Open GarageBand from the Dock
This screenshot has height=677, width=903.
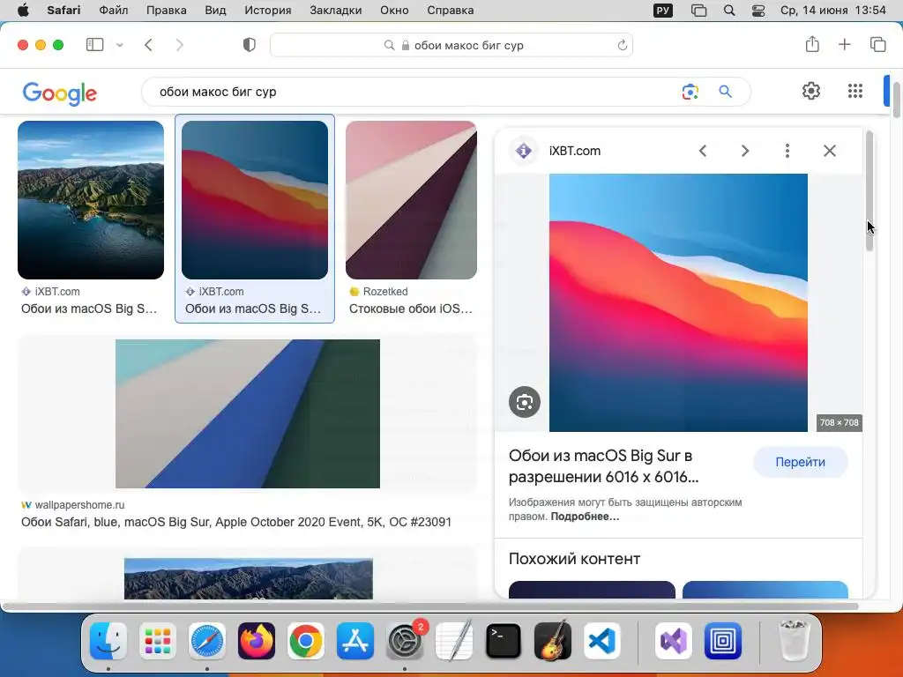point(553,641)
